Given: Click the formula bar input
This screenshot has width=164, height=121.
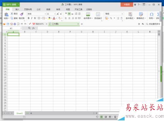Looking at the screenshot, I should pyautogui.click(x=99, y=28).
